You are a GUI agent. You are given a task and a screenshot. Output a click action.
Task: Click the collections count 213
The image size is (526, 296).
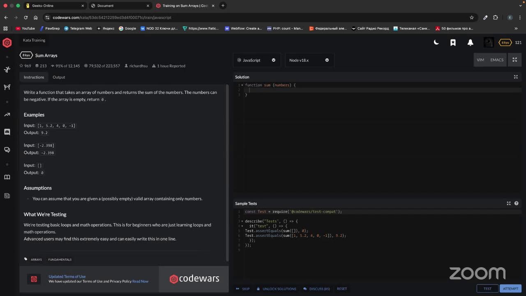41,66
